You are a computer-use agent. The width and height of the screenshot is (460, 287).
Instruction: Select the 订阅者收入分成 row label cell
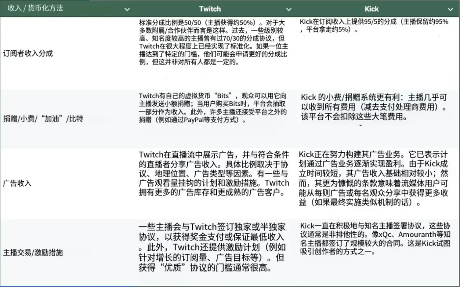[28, 53]
